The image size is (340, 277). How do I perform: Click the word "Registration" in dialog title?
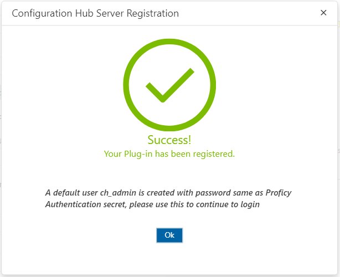tap(153, 13)
